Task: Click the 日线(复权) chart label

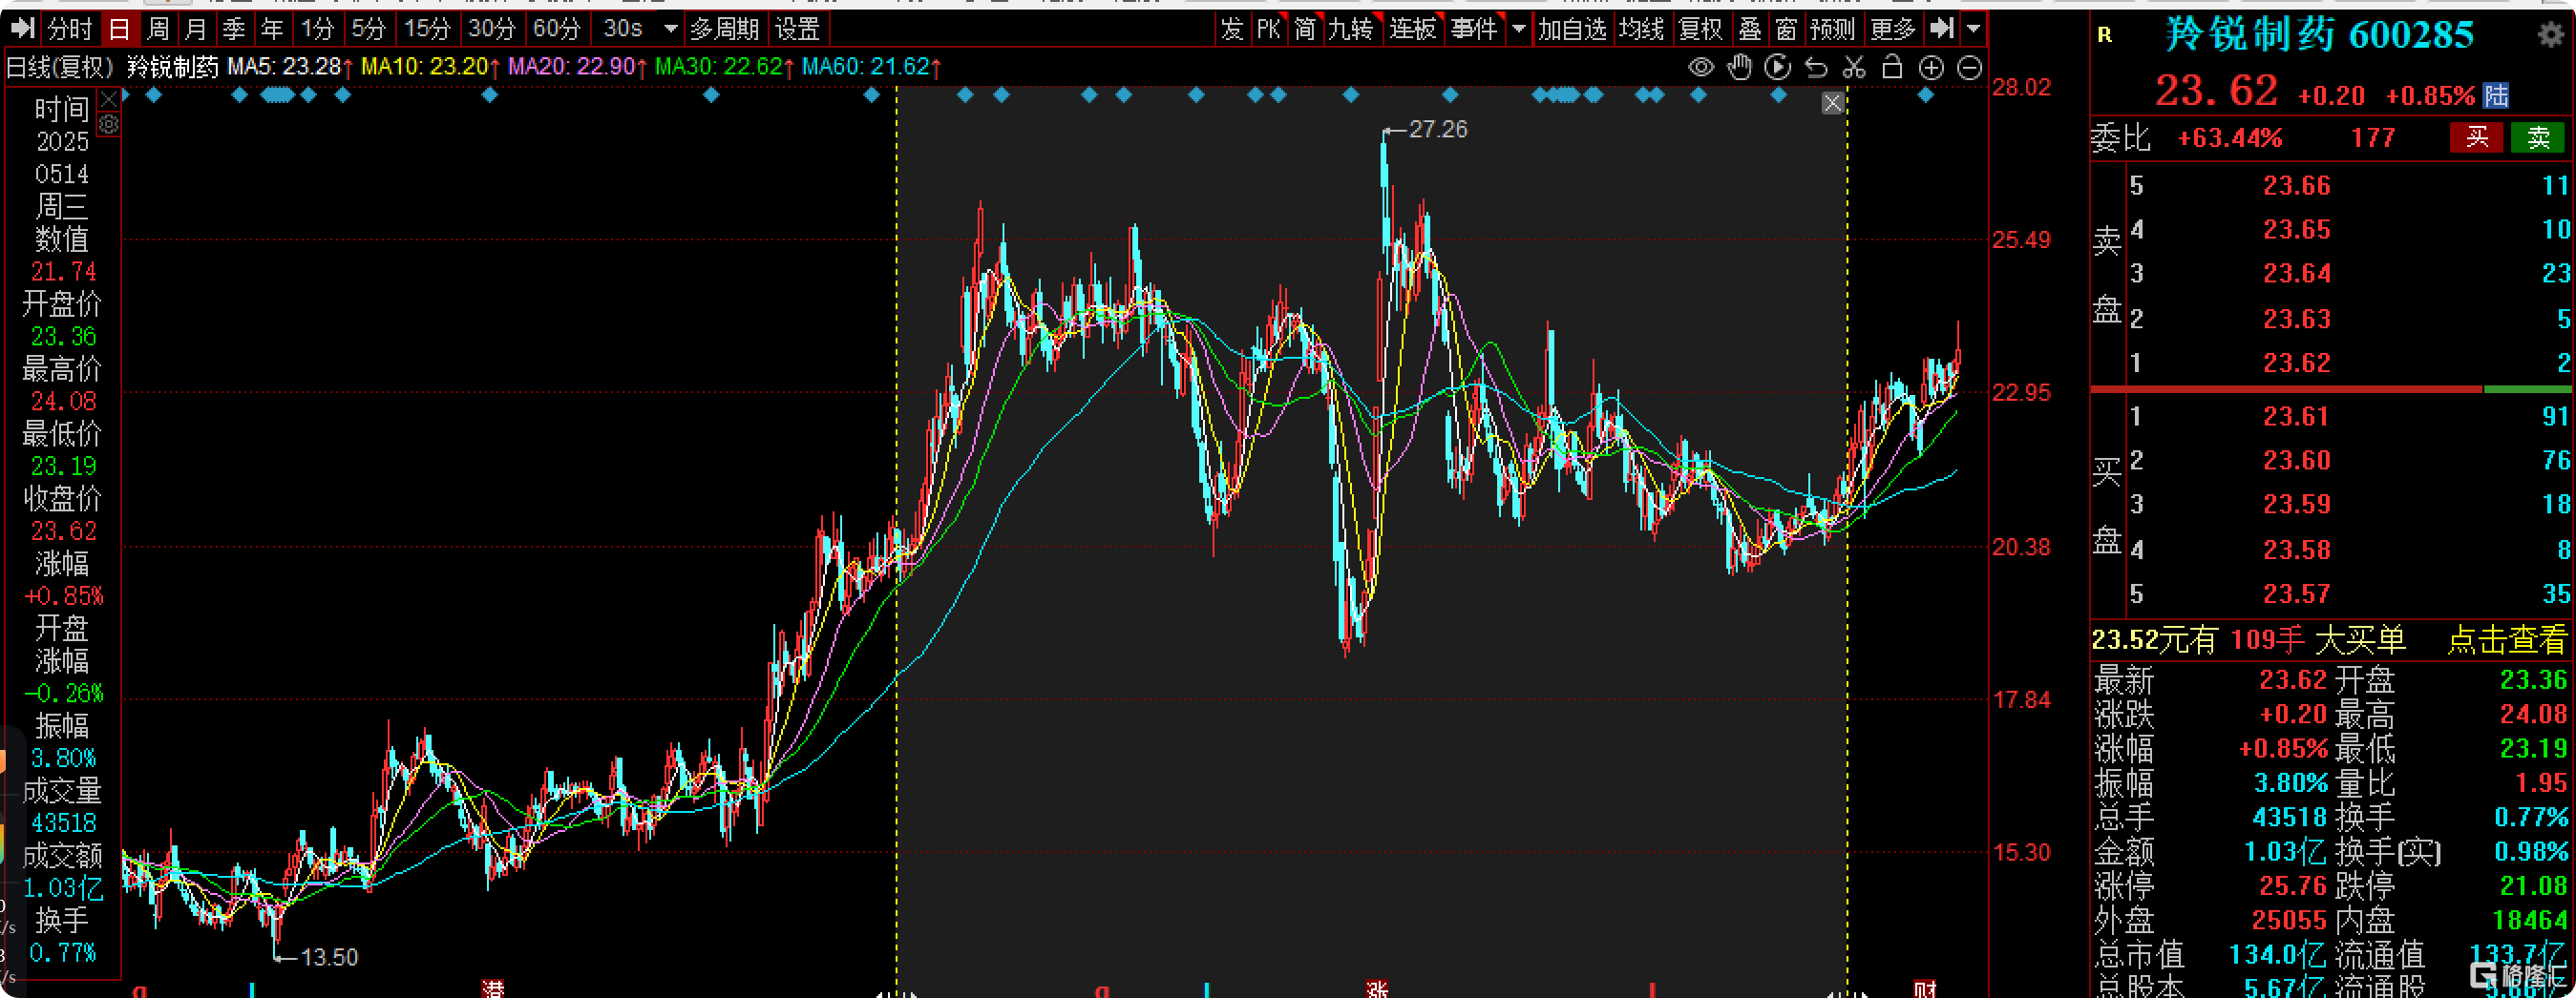Action: [60, 67]
